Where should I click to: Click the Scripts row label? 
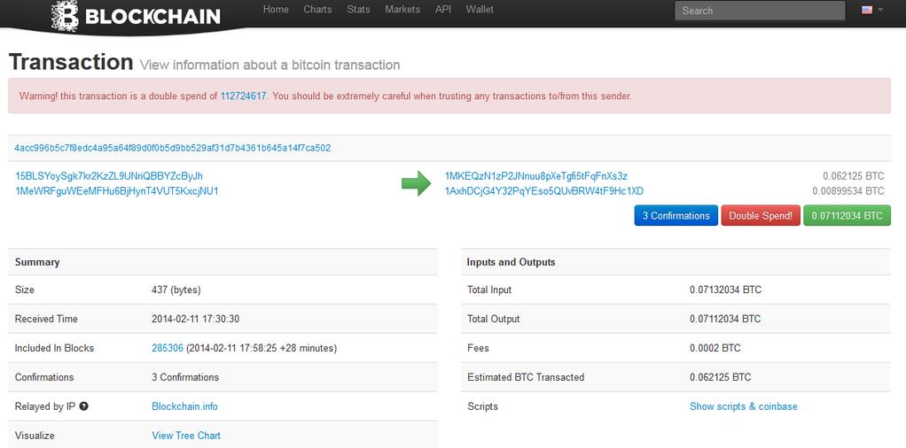click(x=482, y=406)
